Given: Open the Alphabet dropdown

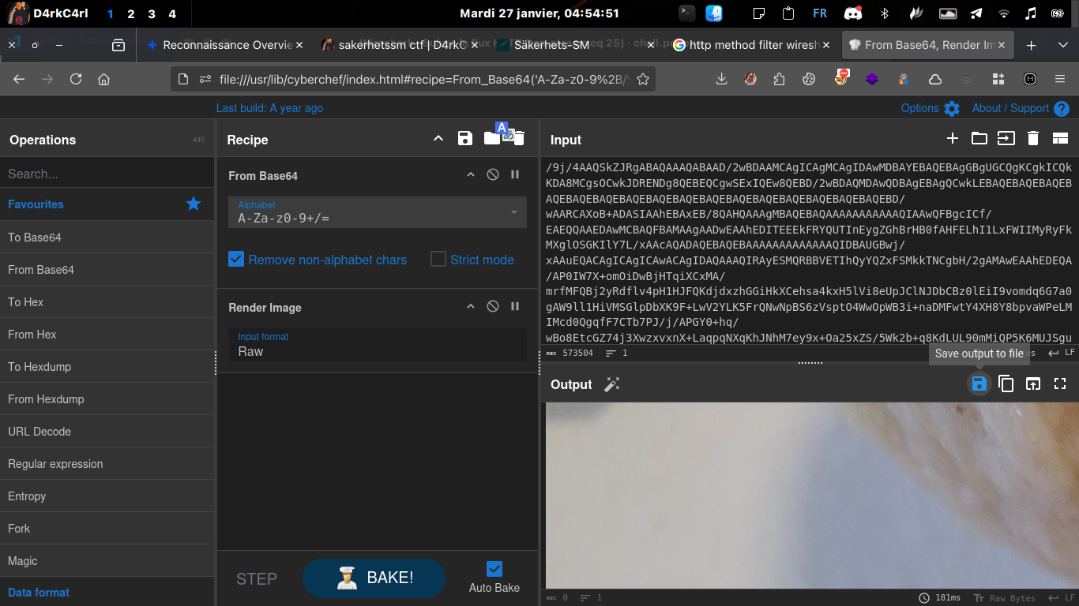Looking at the screenshot, I should click(x=377, y=212).
